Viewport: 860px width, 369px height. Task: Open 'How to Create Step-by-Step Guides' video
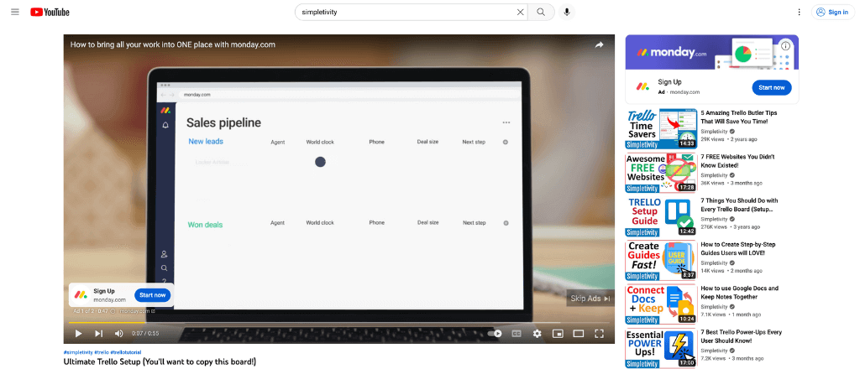737,248
